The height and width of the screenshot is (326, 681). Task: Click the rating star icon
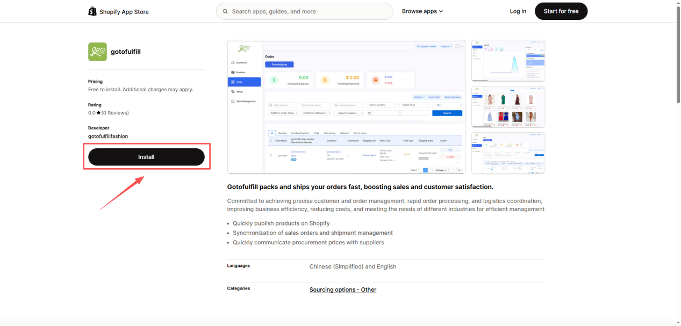(99, 113)
